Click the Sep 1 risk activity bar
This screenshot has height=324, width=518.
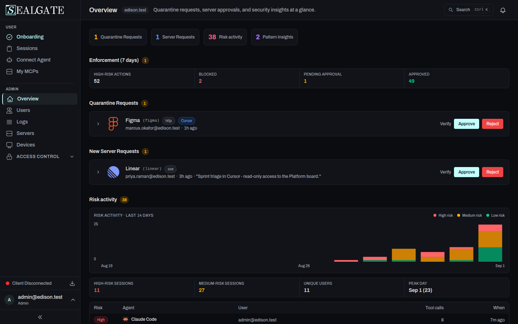tap(490, 243)
